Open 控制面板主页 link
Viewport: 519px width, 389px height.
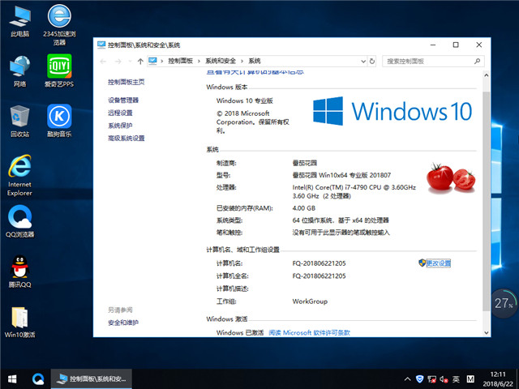(127, 82)
